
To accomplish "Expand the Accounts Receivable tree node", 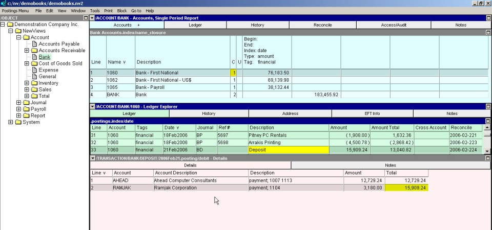I will pyautogui.click(x=27, y=51).
